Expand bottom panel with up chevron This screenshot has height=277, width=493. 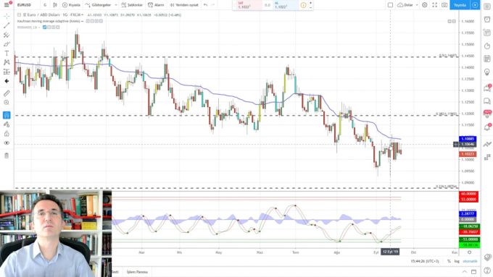pos(465,272)
